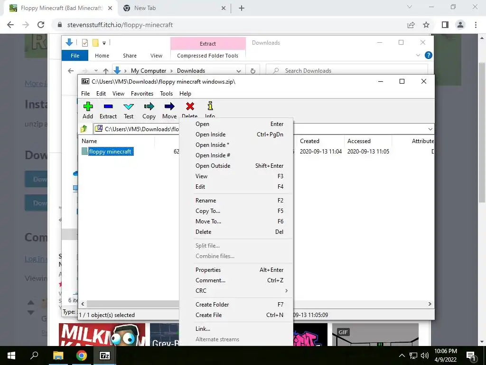
Task: Select Comment... in the context menu
Action: 236,280
